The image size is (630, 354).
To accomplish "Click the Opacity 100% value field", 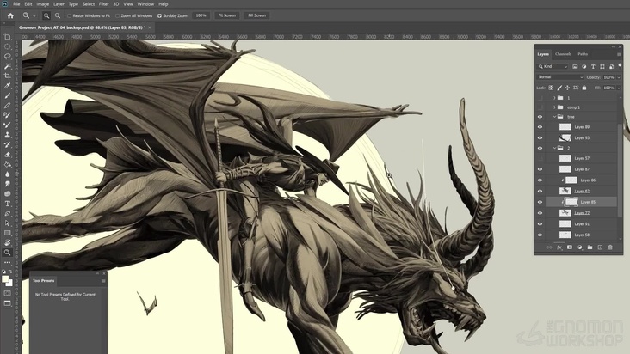I will (608, 77).
